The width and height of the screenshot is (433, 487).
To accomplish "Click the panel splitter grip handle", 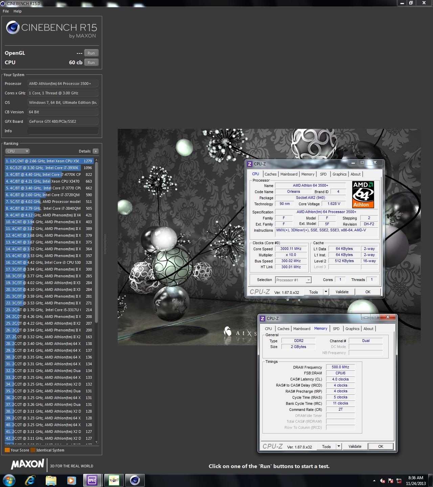I will (105, 244).
